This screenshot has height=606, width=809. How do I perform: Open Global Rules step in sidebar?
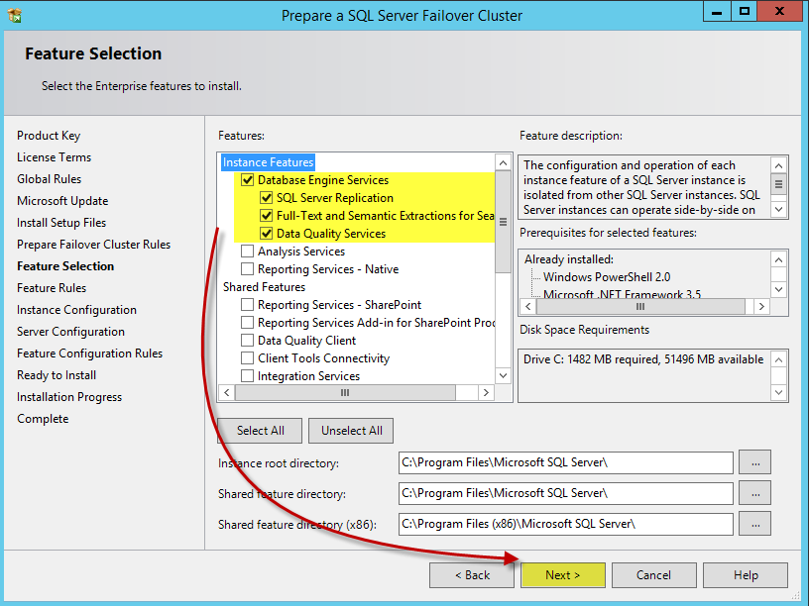(49, 179)
